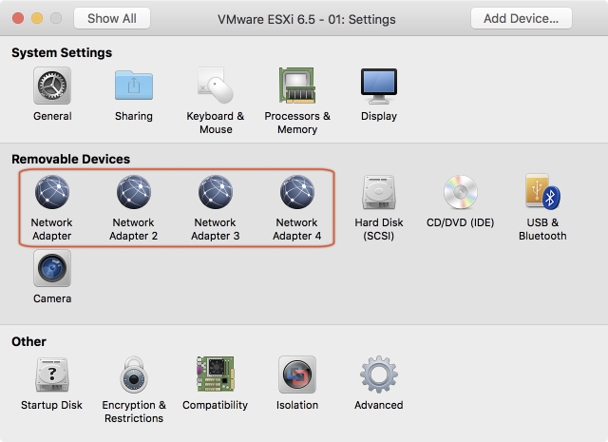Image resolution: width=608 pixels, height=442 pixels.
Task: Open Hard Disk (SCSI) settings
Action: click(379, 194)
